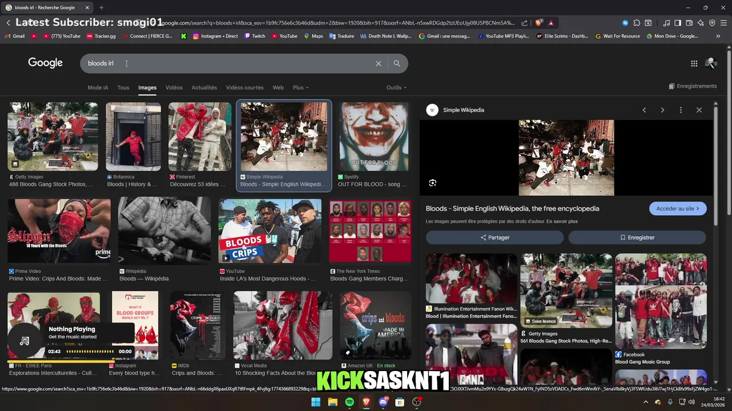Switch to the Web tab
The width and height of the screenshot is (732, 411).
[x=278, y=87]
